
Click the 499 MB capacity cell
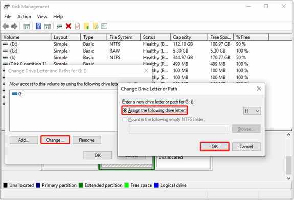pos(180,64)
